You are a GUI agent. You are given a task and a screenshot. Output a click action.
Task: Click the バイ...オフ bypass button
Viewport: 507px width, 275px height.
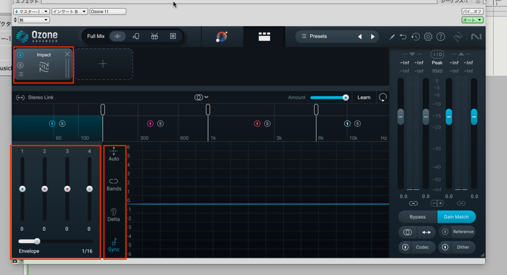(x=472, y=11)
